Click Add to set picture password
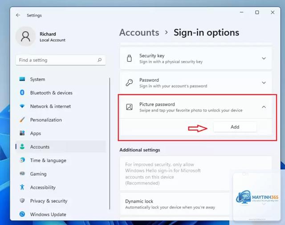285x225 pixels. coord(235,127)
